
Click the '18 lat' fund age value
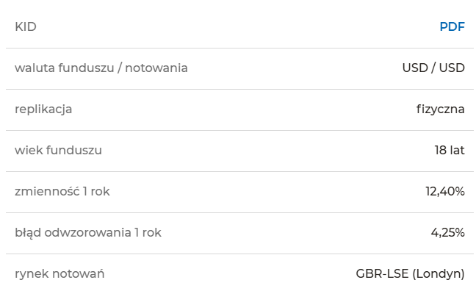450,150
